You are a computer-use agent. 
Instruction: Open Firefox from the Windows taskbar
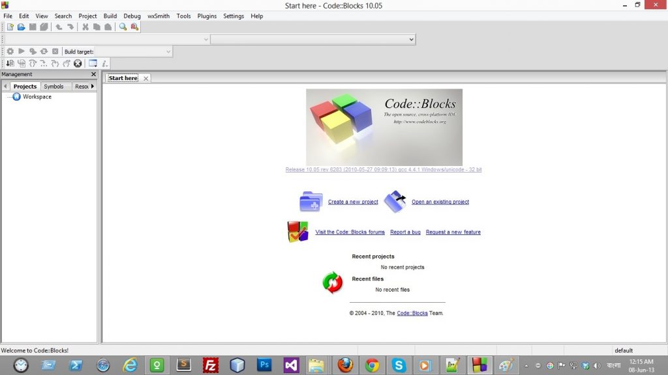345,365
